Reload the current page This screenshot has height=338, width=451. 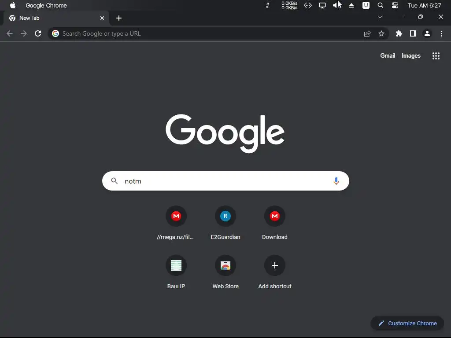click(38, 33)
